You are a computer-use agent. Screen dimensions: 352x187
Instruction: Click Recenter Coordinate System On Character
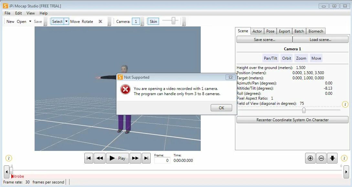pos(293,120)
